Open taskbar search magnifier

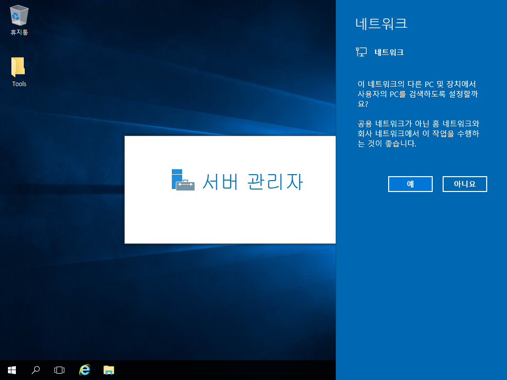pos(36,370)
